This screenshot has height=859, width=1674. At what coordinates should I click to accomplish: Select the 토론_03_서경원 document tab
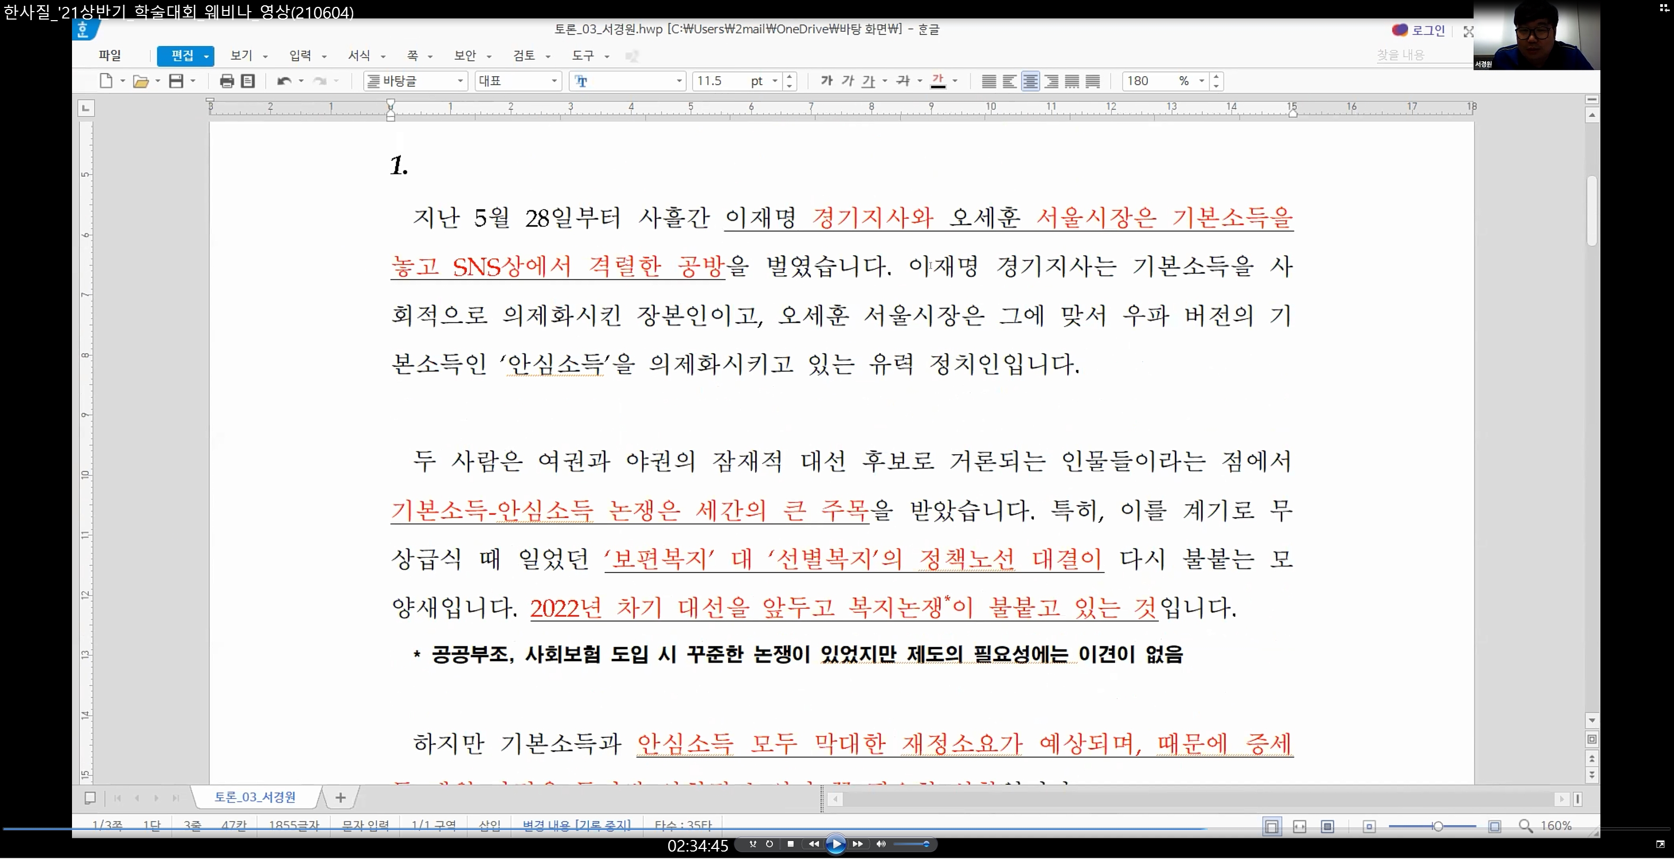coord(255,797)
